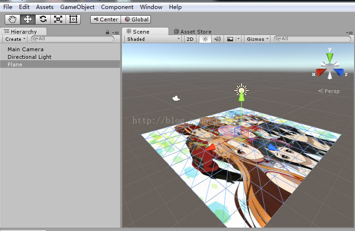The height and width of the screenshot is (231, 355).
Task: Select Directional Light in Hierarchy
Action: [x=60, y=57]
